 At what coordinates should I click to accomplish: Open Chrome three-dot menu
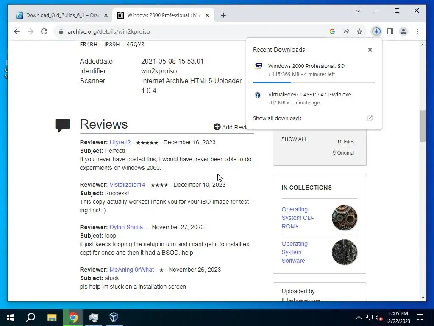tap(417, 31)
